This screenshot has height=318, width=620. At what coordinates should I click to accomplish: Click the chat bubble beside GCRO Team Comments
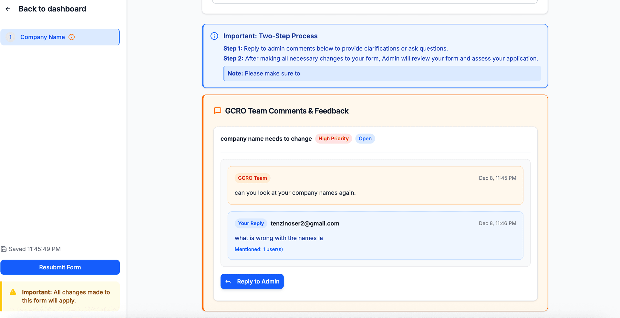(x=217, y=111)
